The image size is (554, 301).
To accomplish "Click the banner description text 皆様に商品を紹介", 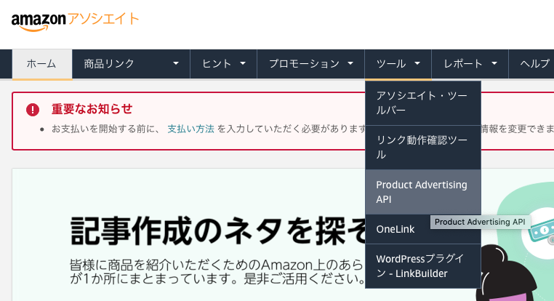I will 217,272.
